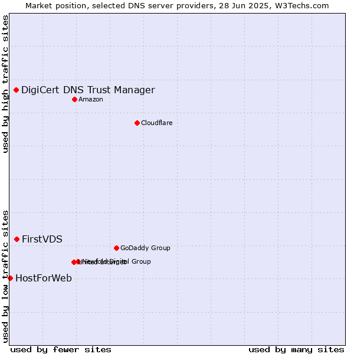Image resolution: width=354 pixels, height=354 pixels.
Task: Click the FirstVDS red data point
Action: pos(17,240)
